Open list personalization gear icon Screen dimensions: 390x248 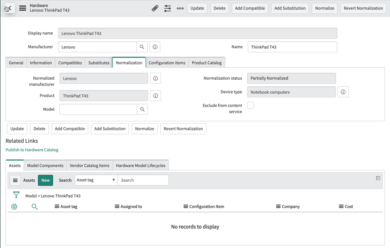(x=14, y=207)
